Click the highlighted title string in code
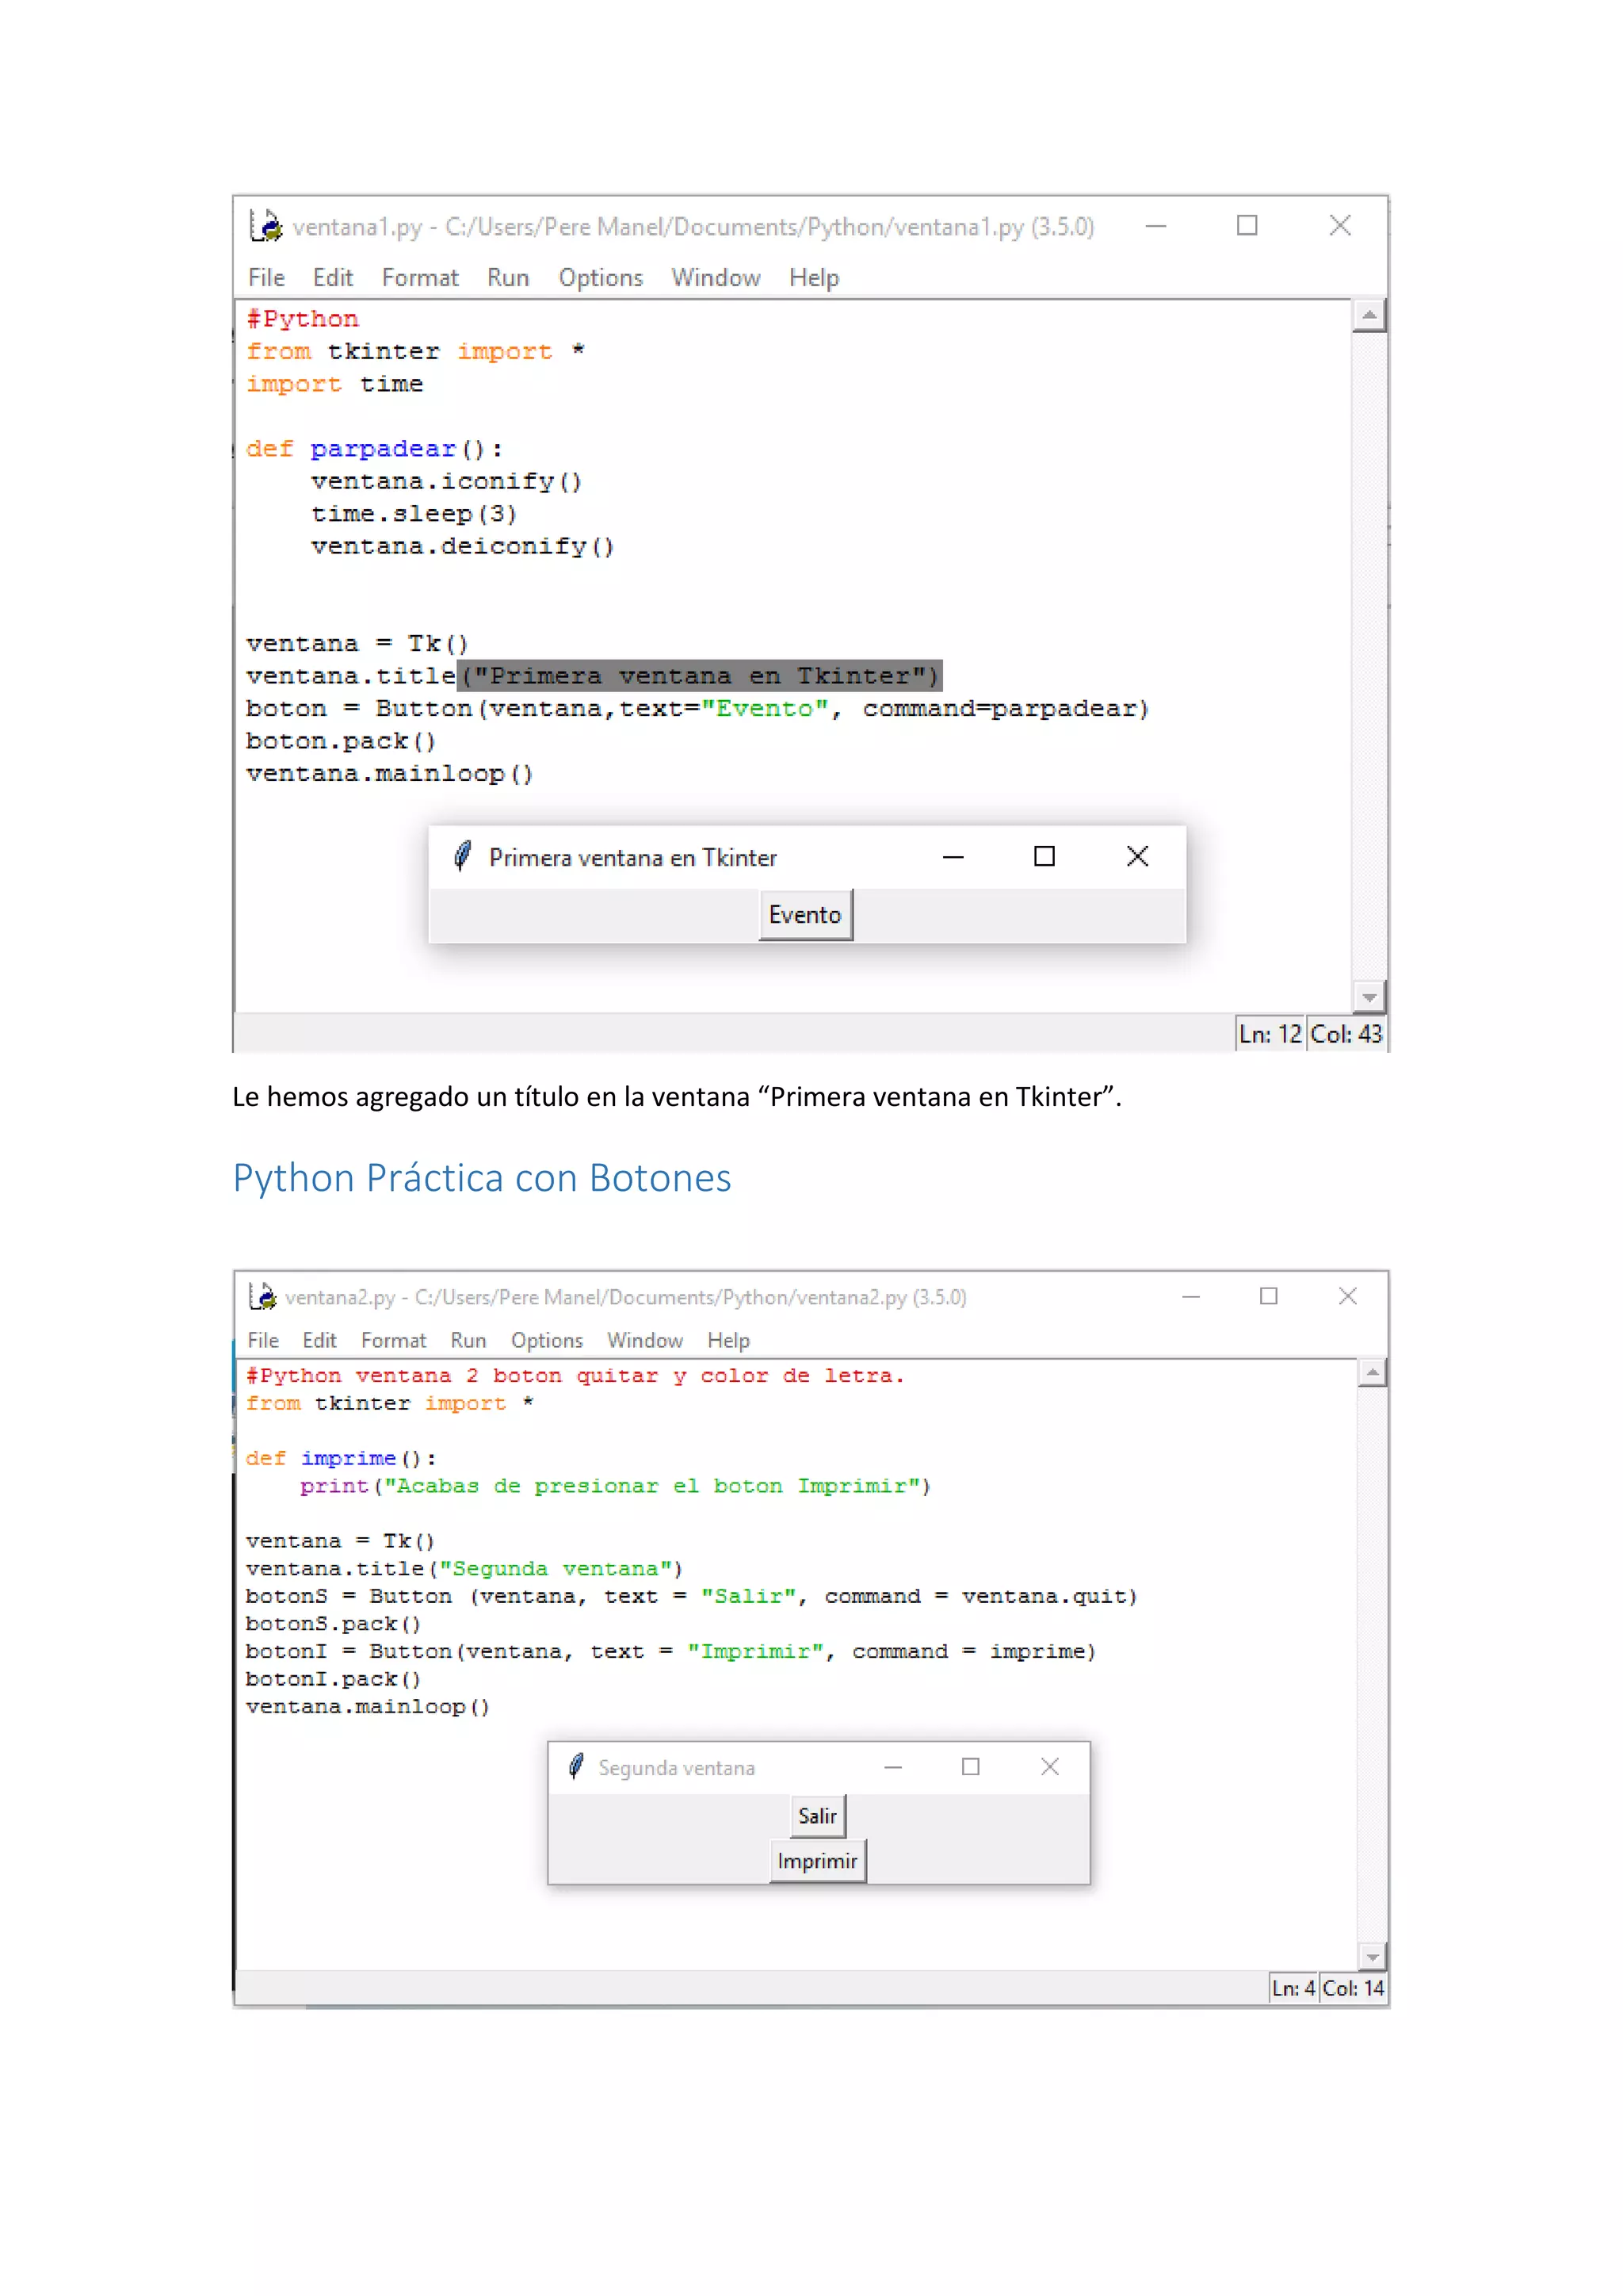 700,676
